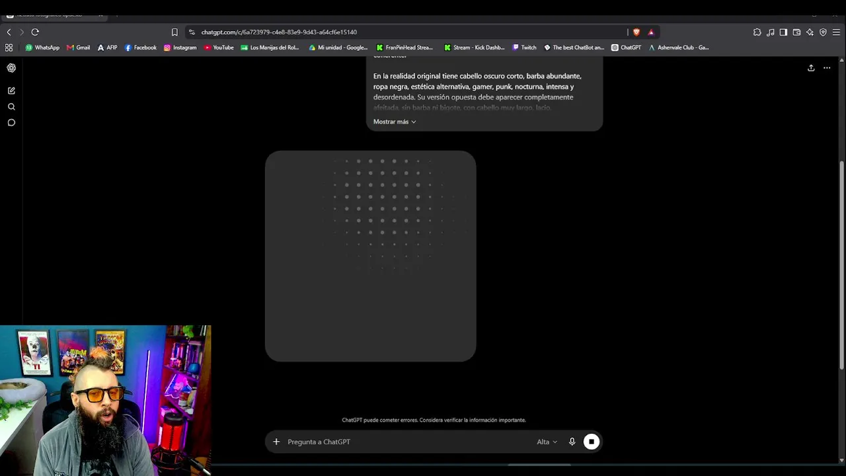Open The best ChatBot bookmark
This screenshot has width=846, height=476.
click(574, 48)
